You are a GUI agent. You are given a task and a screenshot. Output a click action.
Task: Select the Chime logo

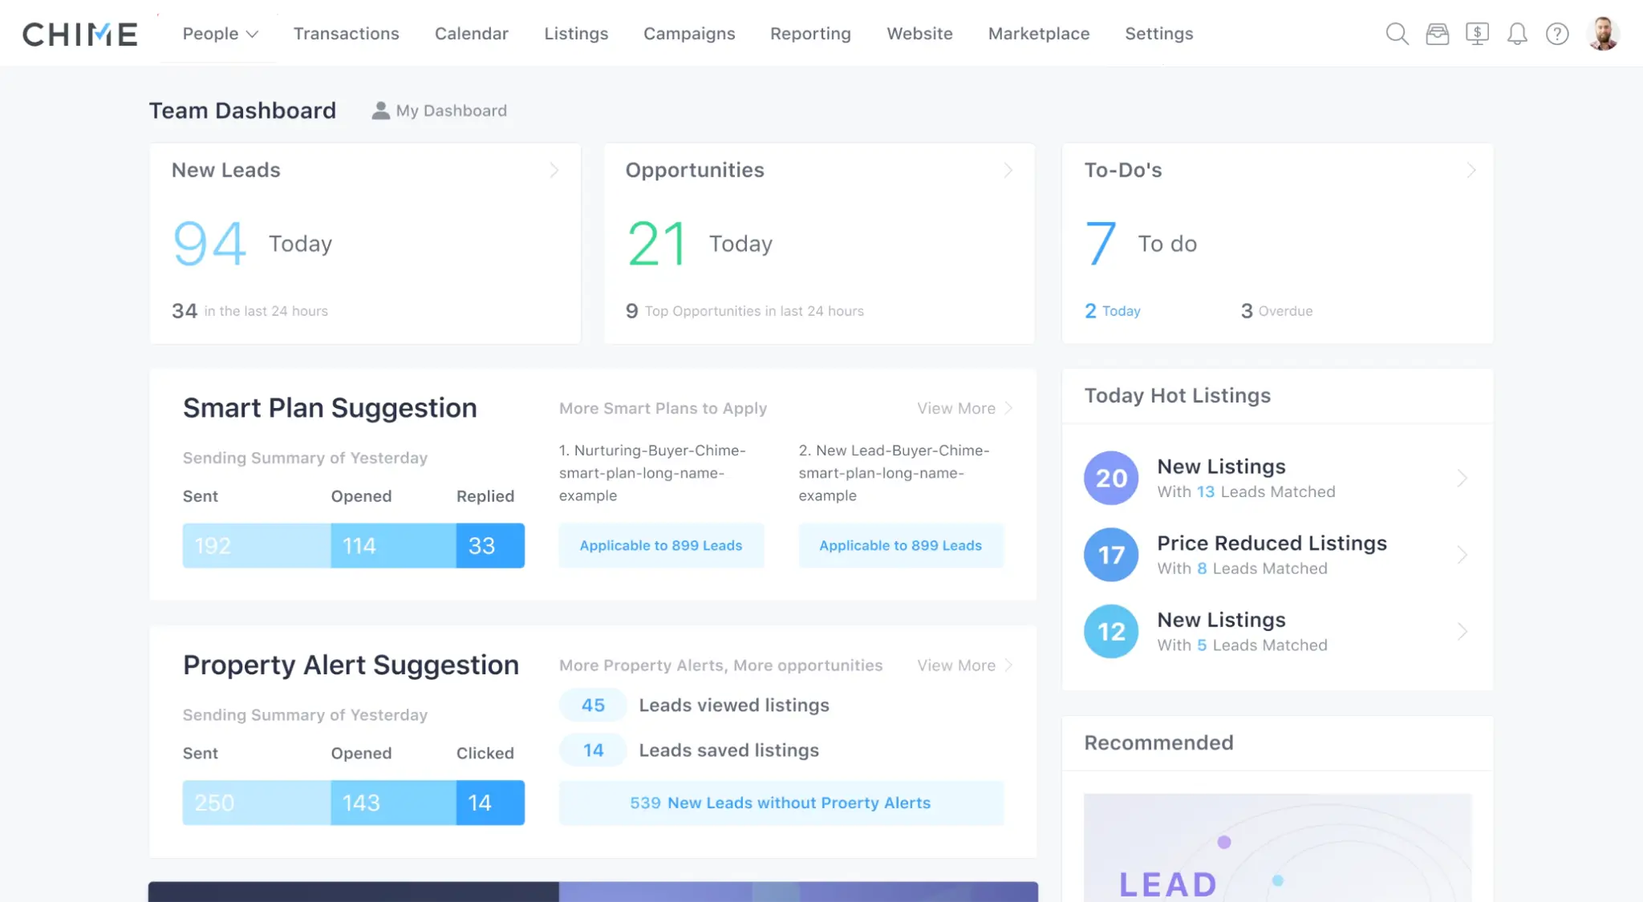tap(79, 33)
